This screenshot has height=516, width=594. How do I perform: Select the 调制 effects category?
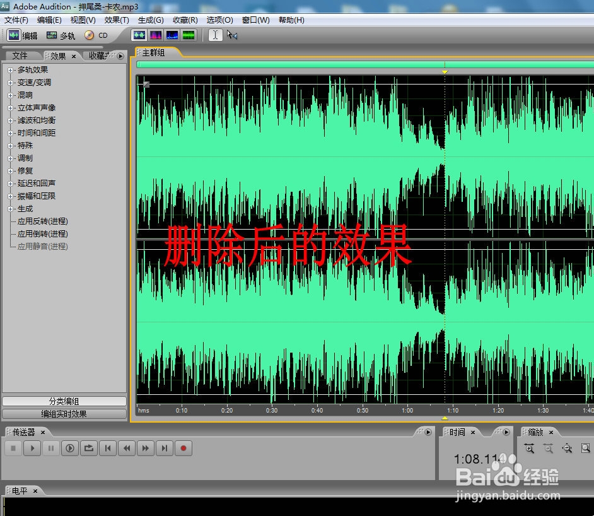25,158
